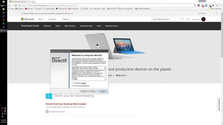Click the page vertical scrollbar
223x125 pixels.
coord(222,35)
